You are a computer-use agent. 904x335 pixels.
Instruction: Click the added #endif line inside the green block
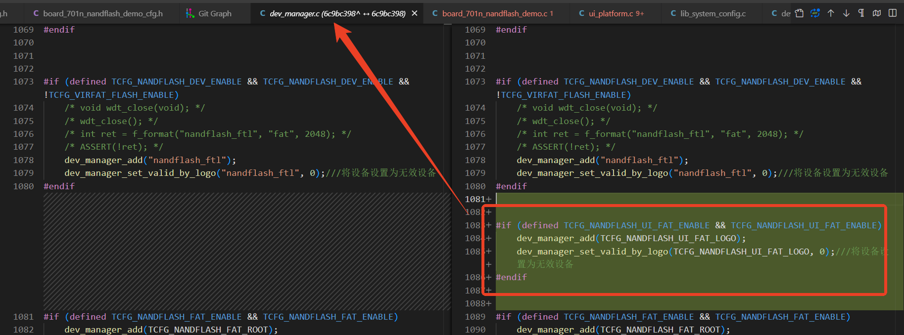pyautogui.click(x=511, y=277)
